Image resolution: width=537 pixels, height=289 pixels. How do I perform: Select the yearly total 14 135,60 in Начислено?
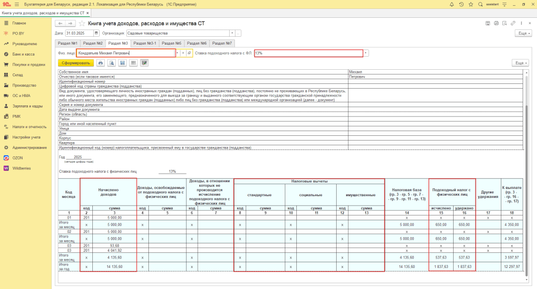[x=114, y=266]
